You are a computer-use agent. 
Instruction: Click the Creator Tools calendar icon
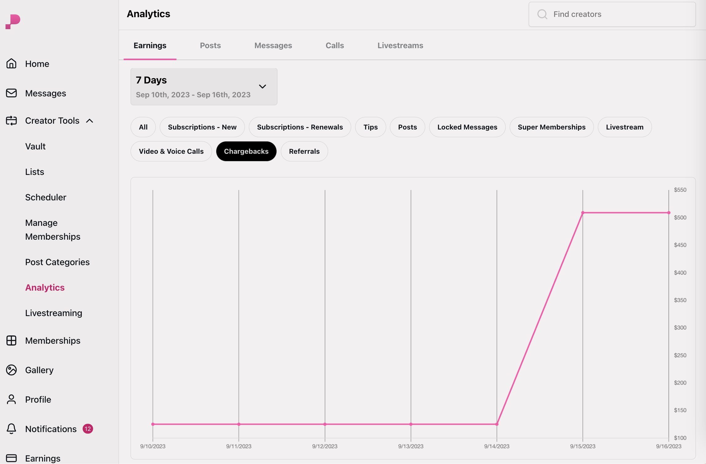11,121
